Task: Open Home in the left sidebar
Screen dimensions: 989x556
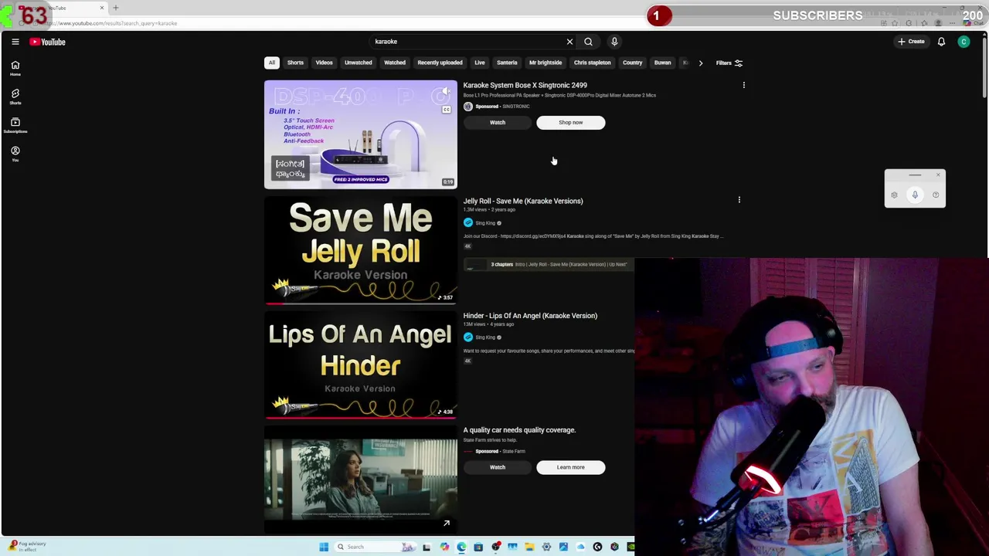Action: 15,68
